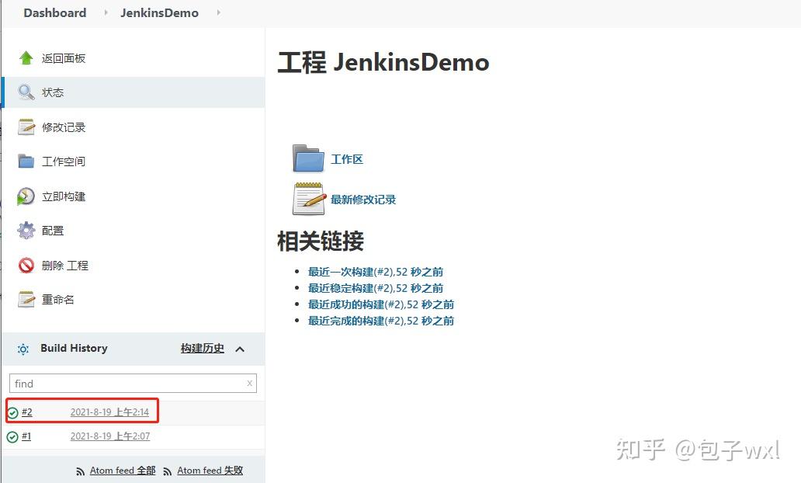The height and width of the screenshot is (483, 801).
Task: Clear the search with the x button
Action: click(249, 383)
